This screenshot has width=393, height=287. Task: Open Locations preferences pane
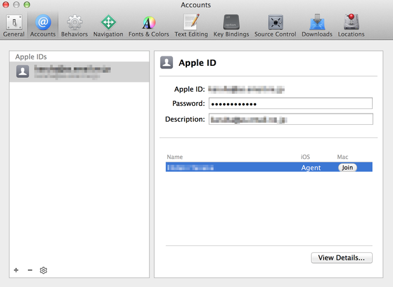351,25
